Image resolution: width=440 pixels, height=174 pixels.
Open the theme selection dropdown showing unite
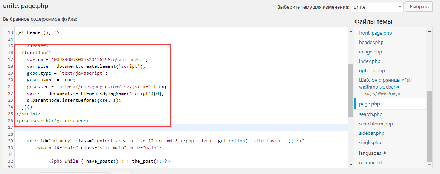pyautogui.click(x=377, y=7)
